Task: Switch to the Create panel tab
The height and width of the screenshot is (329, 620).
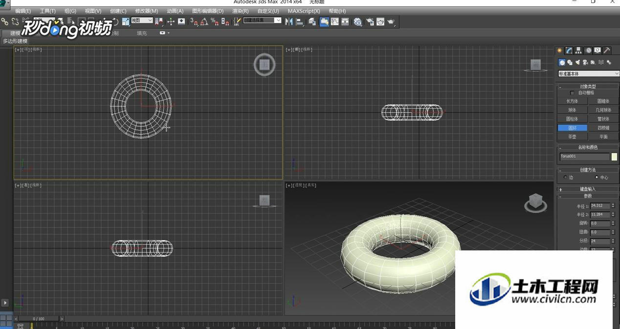Action: (560, 50)
